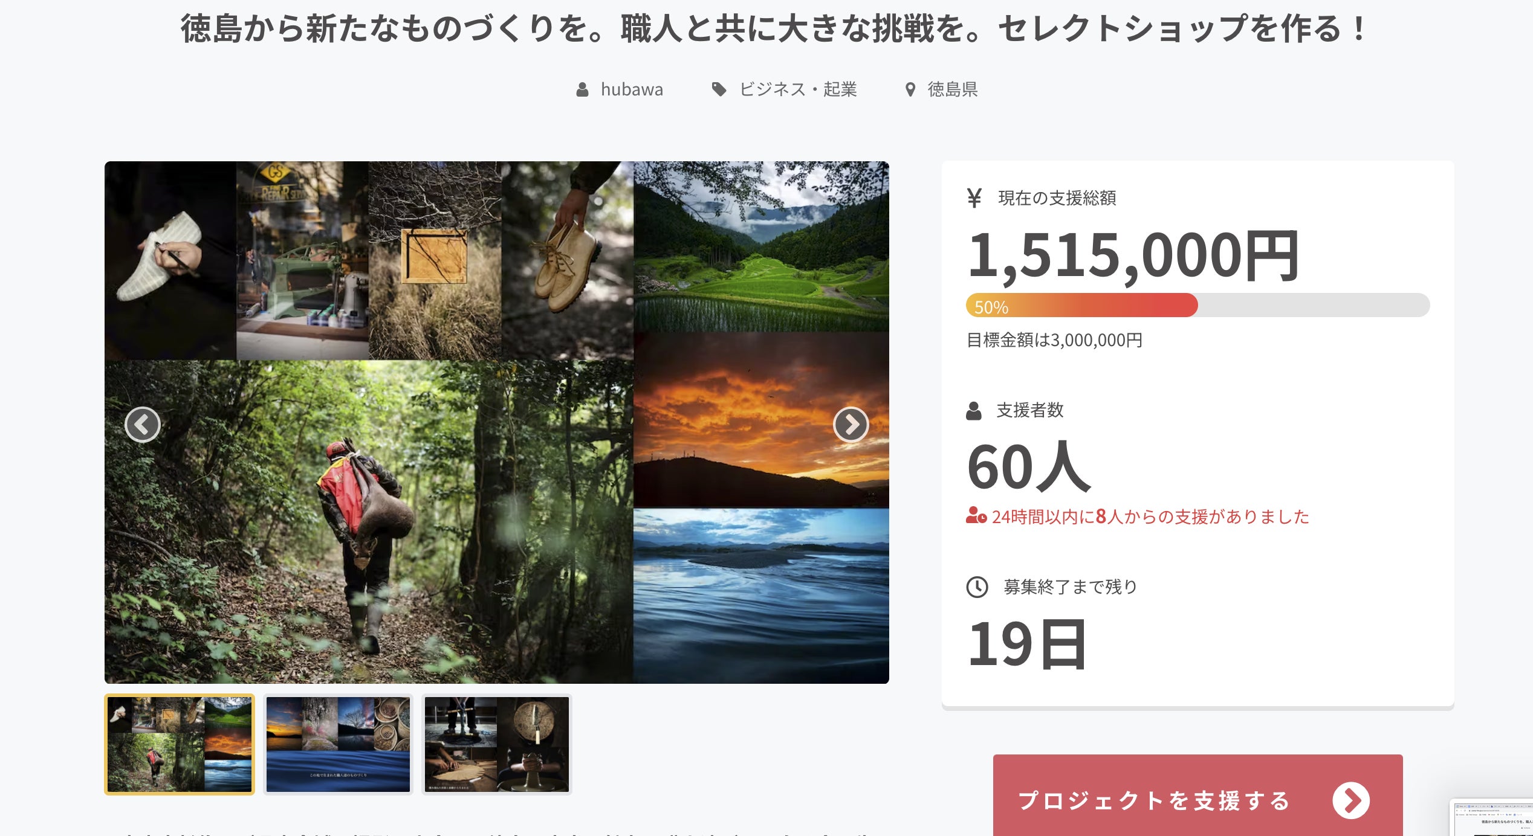Viewport: 1533px width, 836px height.
Task: Select the first highlighted collage thumbnail
Action: coord(180,744)
